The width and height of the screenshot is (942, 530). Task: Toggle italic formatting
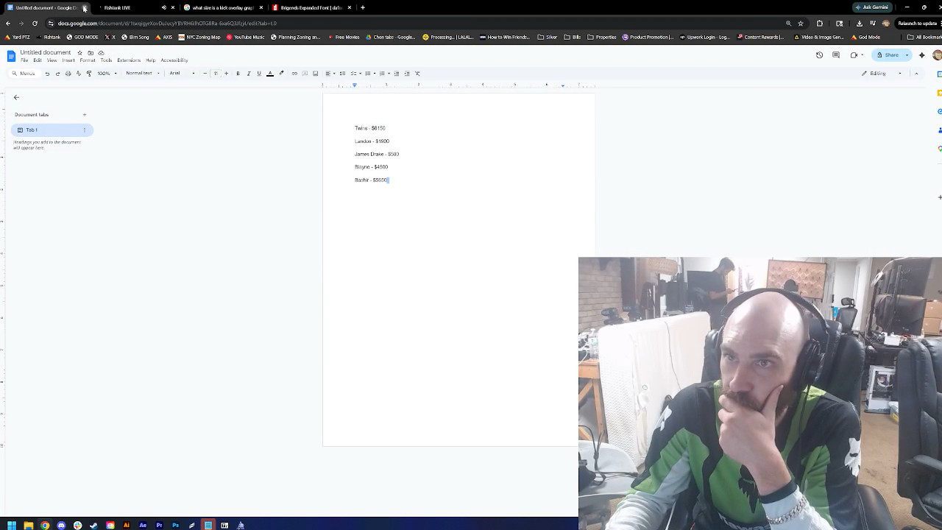pos(249,74)
